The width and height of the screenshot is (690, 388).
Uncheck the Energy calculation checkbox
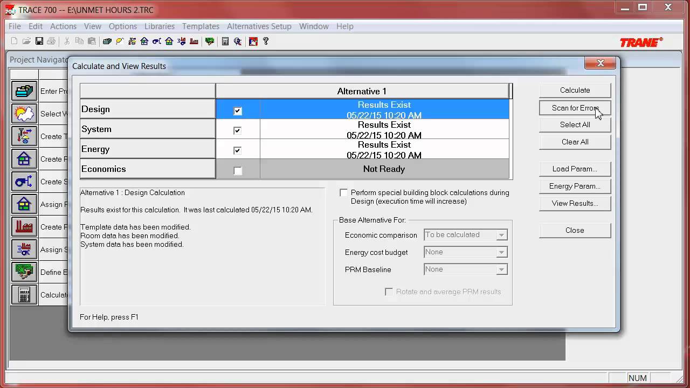tap(238, 150)
